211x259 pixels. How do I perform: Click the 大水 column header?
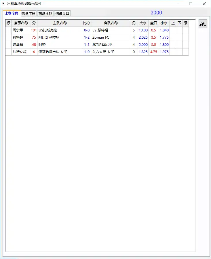[x=143, y=23]
